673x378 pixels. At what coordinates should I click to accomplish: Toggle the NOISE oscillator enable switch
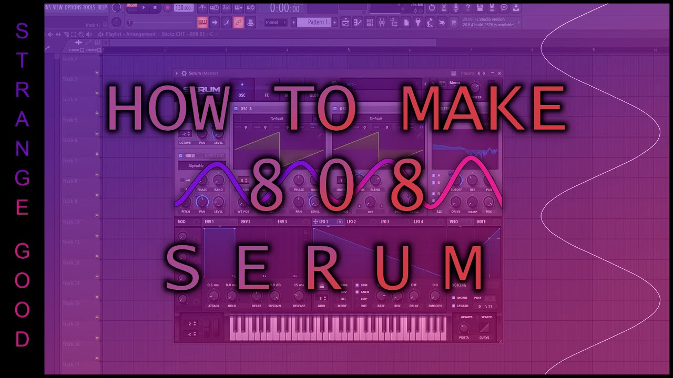point(180,155)
